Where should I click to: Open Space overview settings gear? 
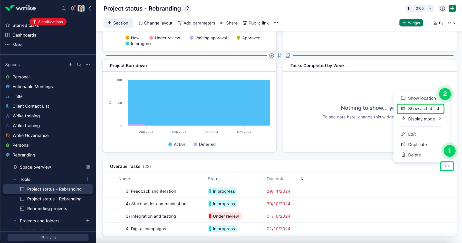[88, 167]
